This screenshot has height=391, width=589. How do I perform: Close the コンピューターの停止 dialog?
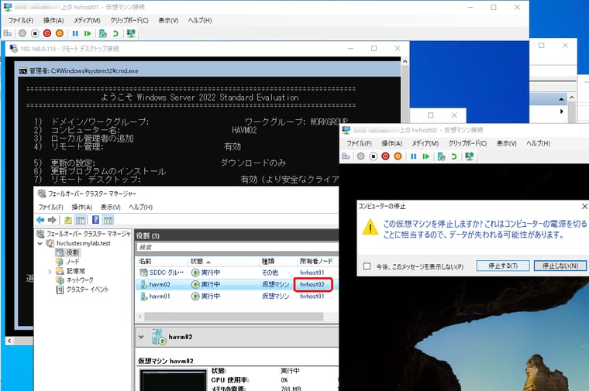click(584, 207)
